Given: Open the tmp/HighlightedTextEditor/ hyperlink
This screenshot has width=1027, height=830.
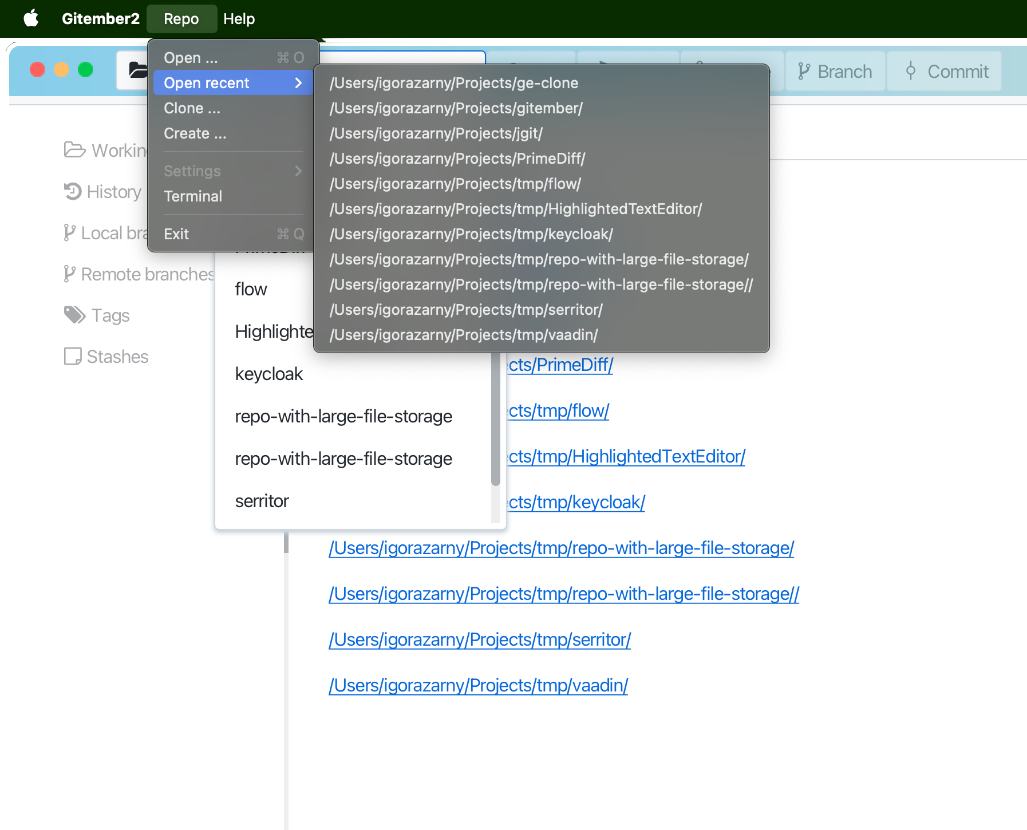Looking at the screenshot, I should pyautogui.click(x=626, y=456).
